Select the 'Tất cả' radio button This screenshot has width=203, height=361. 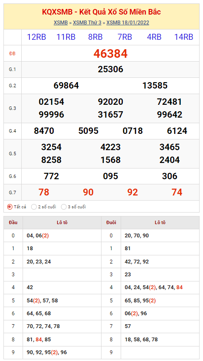(10, 207)
